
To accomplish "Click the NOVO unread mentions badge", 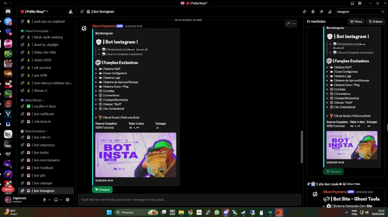I will 8,189.
